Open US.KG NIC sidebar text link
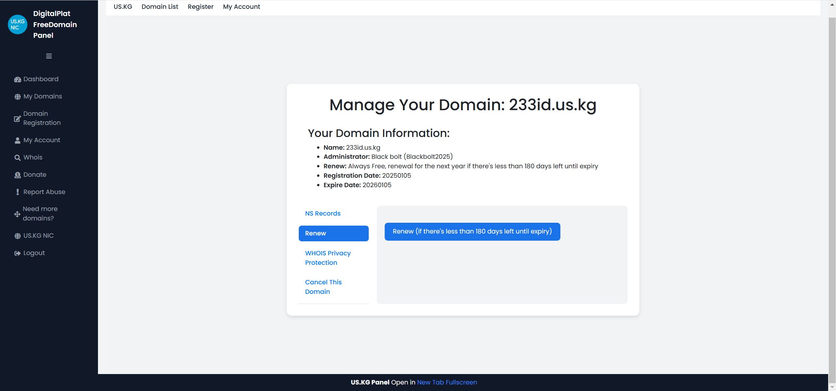This screenshot has height=391, width=836. [x=39, y=235]
